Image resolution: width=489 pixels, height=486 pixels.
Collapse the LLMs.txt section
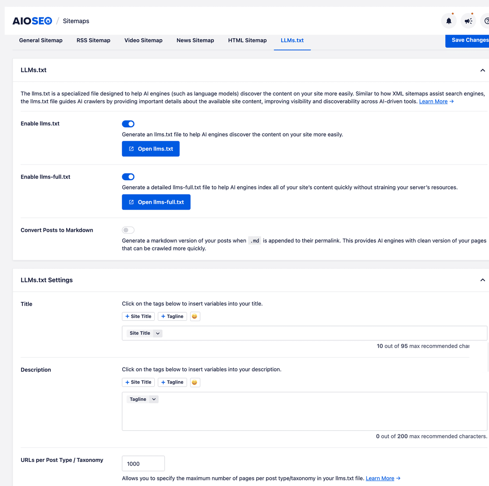coord(482,70)
